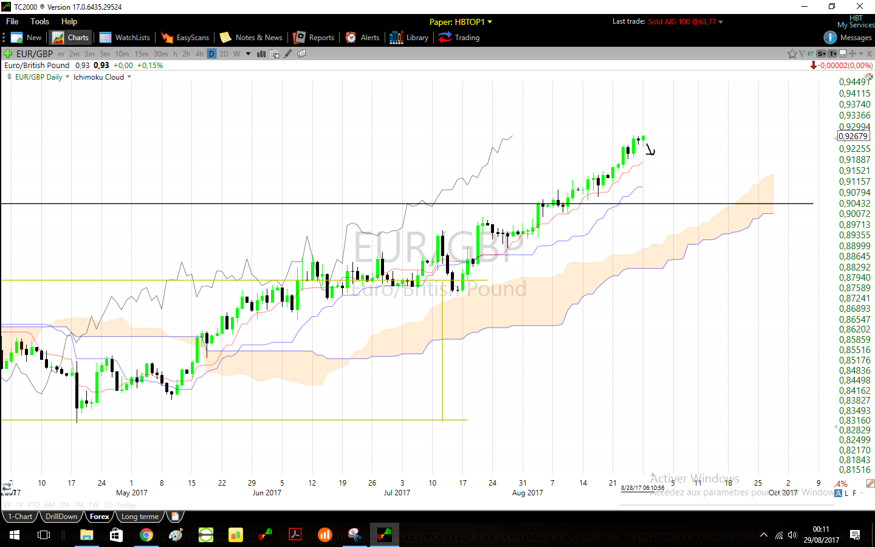Open the Messages button
Screen dimensions: 875x547
pos(848,38)
